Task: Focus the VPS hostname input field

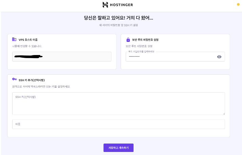Action: pyautogui.click(x=62, y=57)
